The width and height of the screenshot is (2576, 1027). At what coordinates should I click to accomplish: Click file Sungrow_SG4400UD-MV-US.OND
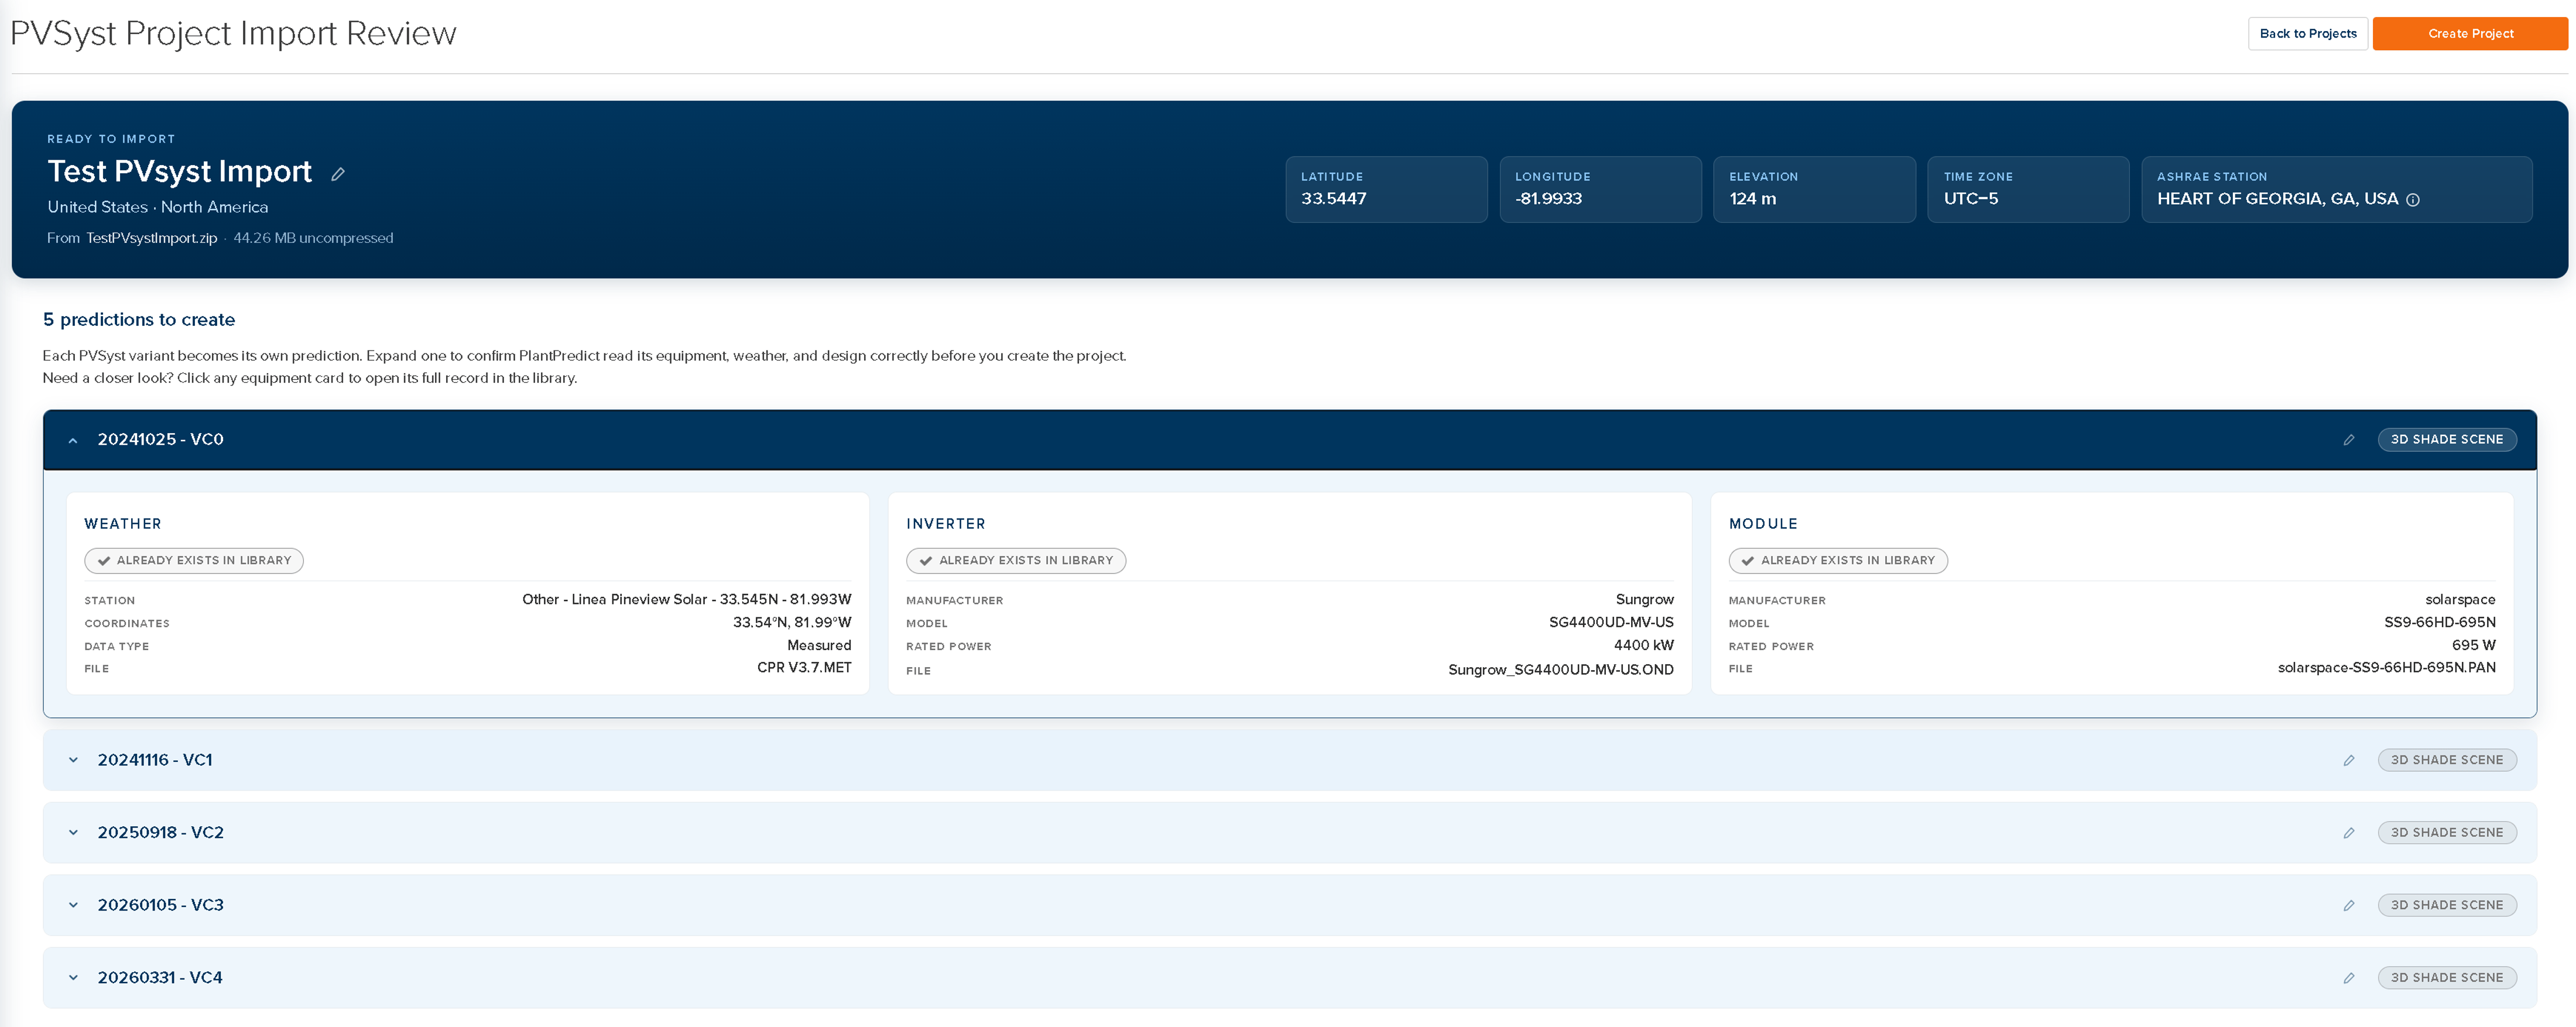click(x=1561, y=670)
